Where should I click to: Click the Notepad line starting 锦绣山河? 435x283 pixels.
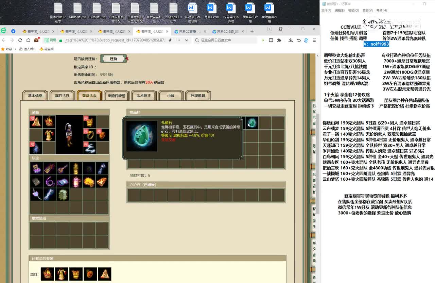click(x=371, y=123)
